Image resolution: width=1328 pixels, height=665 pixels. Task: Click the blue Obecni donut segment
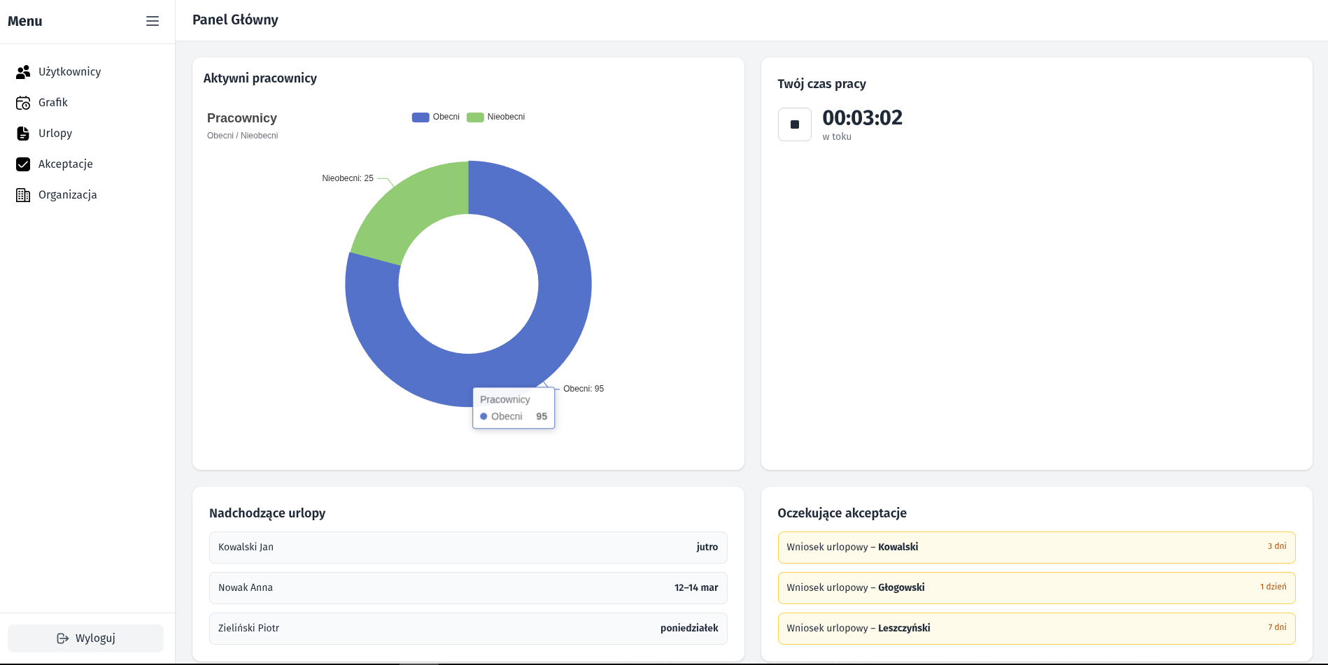coord(560,294)
